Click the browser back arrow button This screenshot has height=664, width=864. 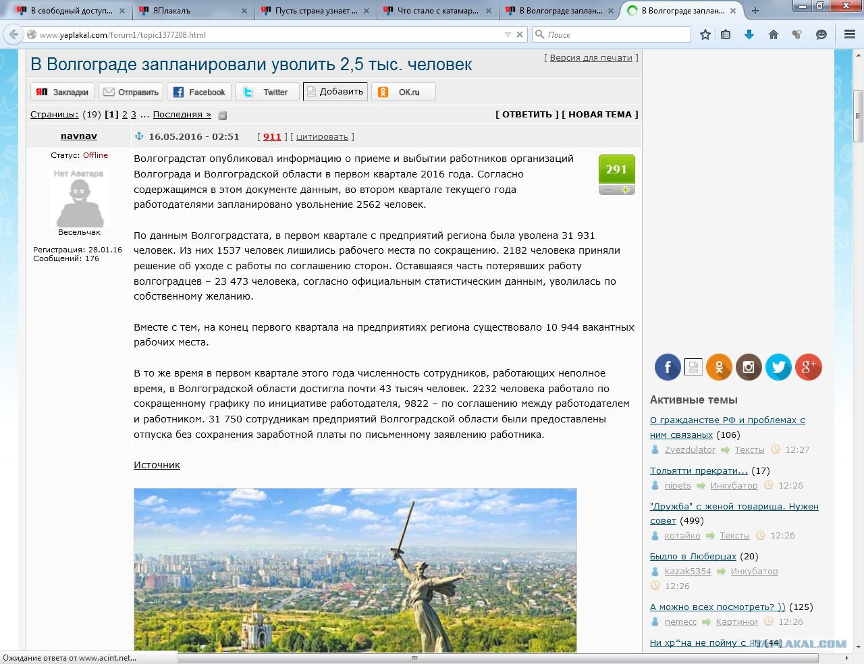(x=13, y=34)
